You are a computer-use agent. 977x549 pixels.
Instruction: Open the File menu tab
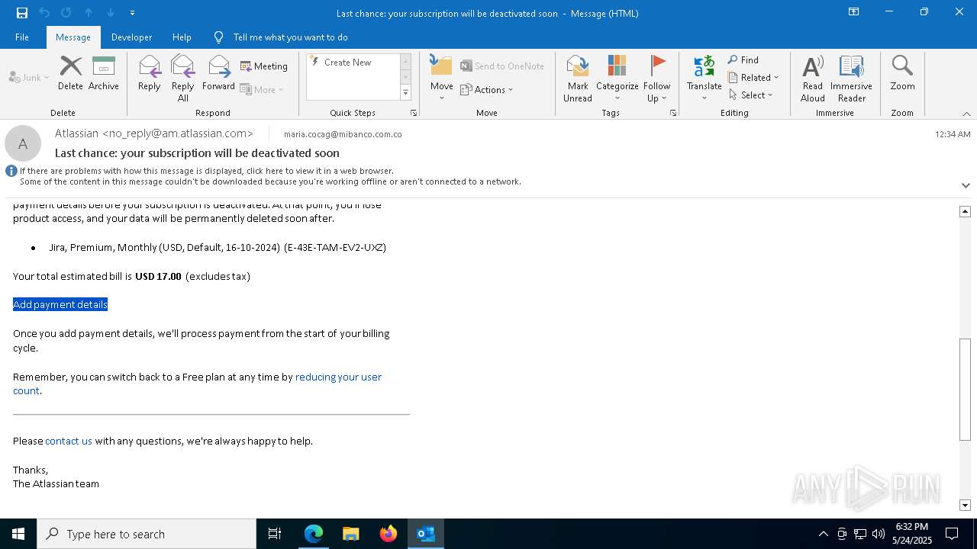22,37
